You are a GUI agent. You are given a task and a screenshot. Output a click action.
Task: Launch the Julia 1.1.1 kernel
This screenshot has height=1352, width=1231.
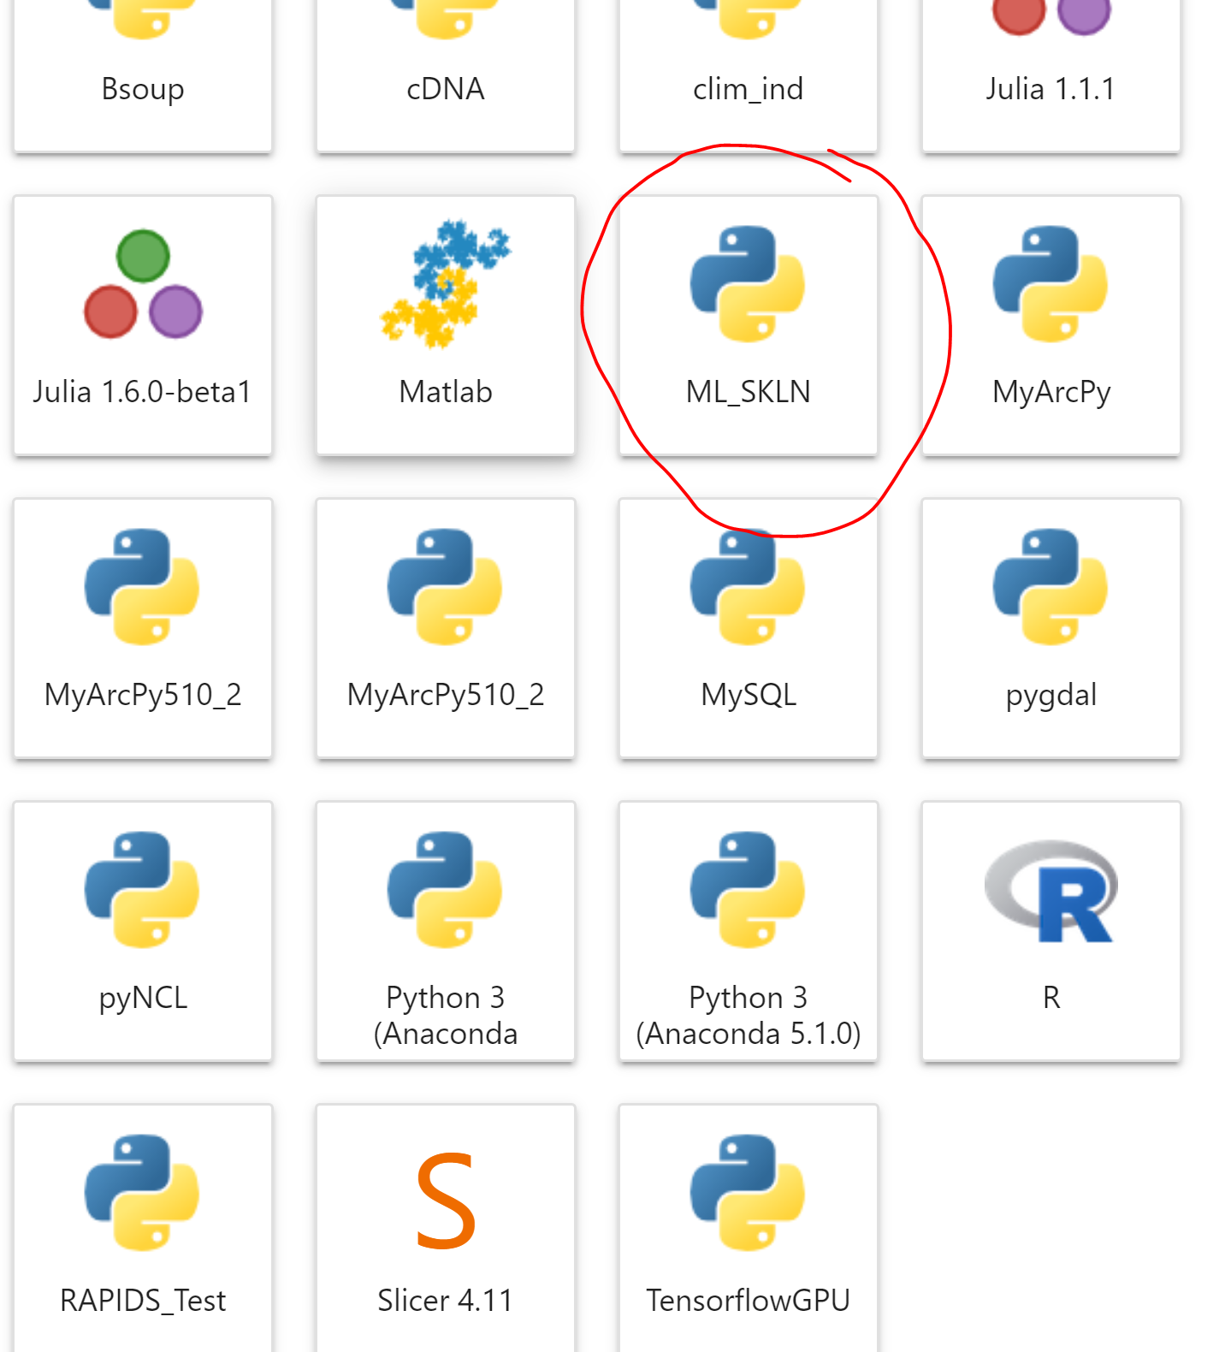1051,75
